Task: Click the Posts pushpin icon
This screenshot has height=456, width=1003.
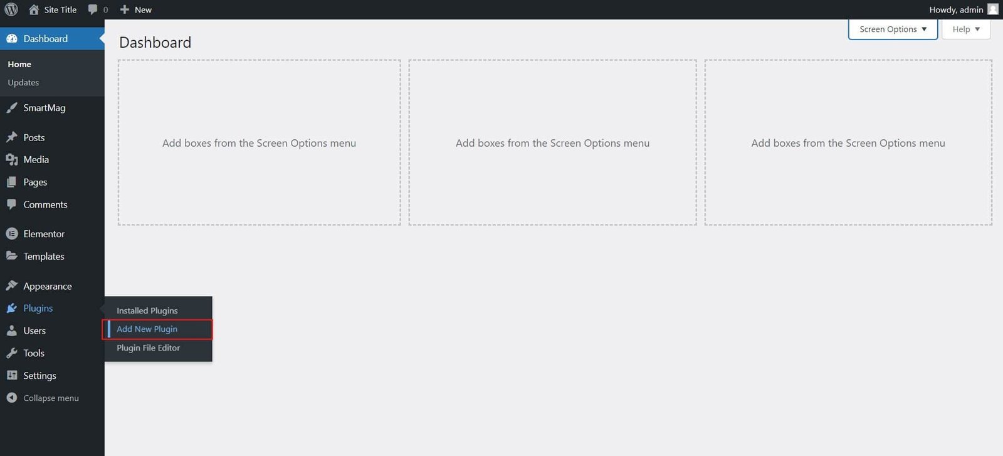Action: click(11, 137)
